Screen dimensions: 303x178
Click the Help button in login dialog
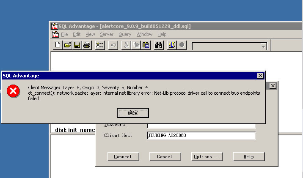coord(249,156)
